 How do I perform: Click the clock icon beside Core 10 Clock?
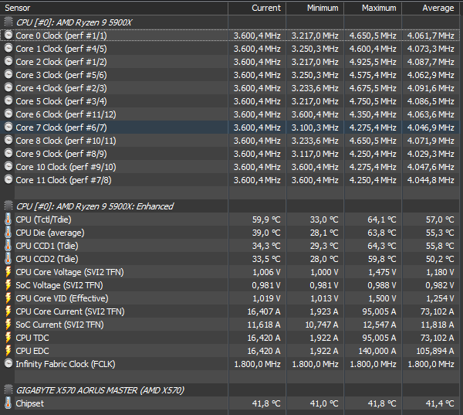pos(8,166)
